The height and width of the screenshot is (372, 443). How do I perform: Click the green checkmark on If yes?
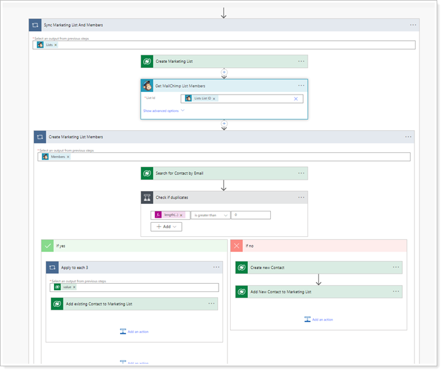(48, 245)
